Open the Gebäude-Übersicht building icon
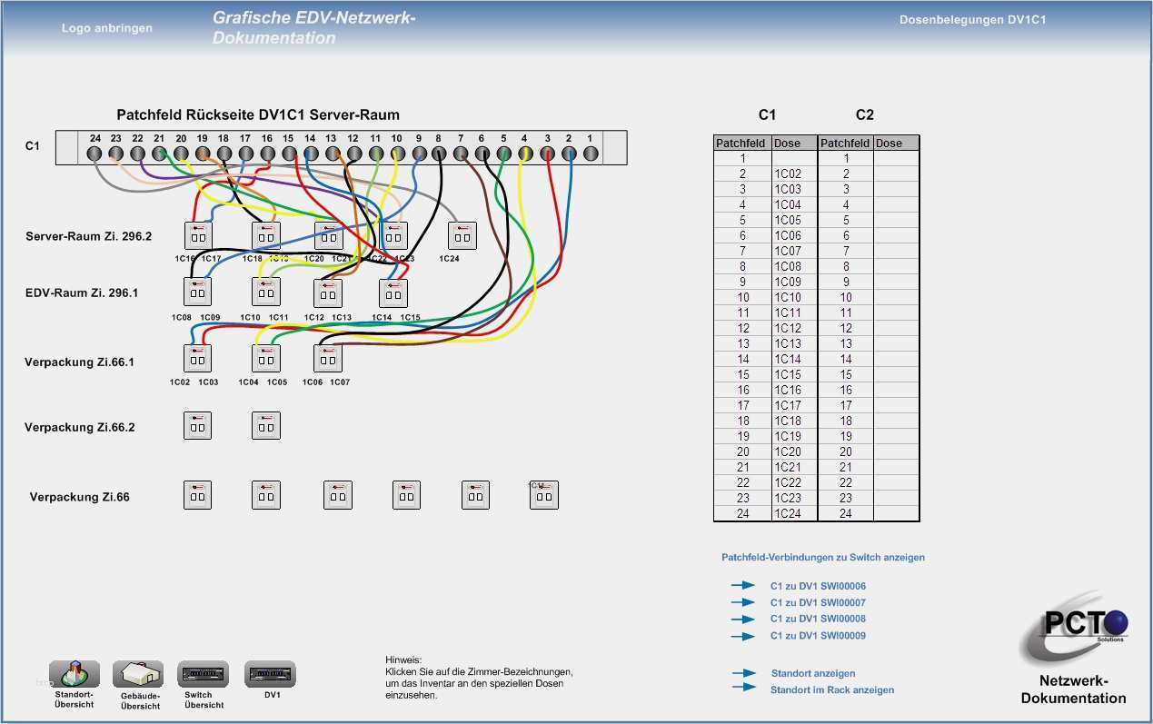Viewport: 1153px width, 724px height. pyautogui.click(x=138, y=675)
